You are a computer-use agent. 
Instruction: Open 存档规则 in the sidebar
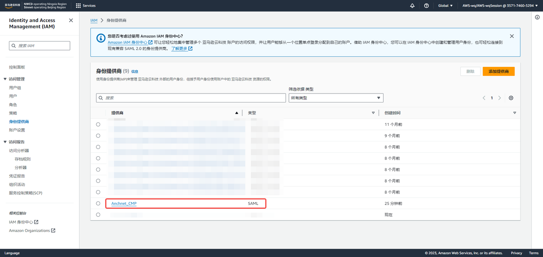point(22,159)
